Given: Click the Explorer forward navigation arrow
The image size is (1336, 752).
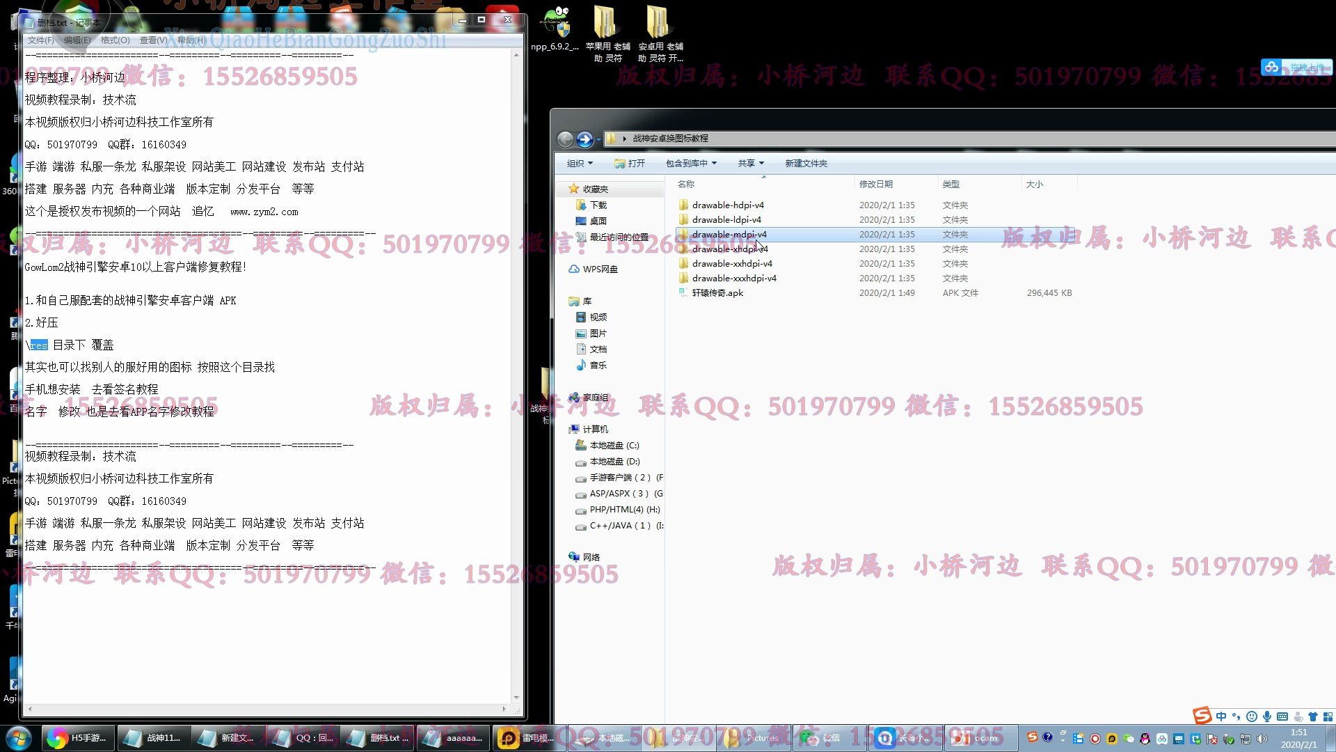Looking at the screenshot, I should (584, 139).
